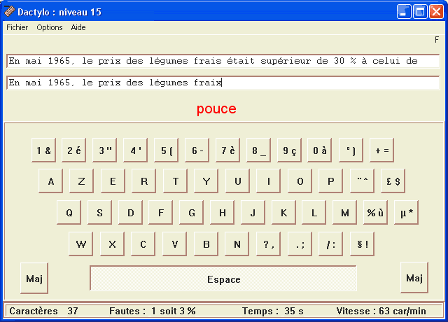Click the '3 "' key
This screenshot has height=322, width=448.
(x=105, y=150)
